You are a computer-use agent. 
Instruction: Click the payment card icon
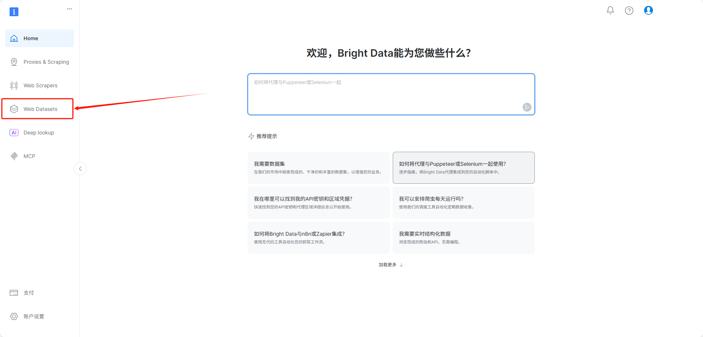click(x=14, y=293)
